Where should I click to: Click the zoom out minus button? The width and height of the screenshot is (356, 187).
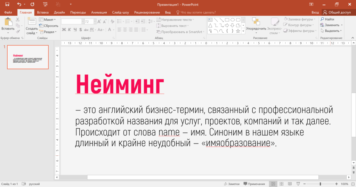point(305,184)
